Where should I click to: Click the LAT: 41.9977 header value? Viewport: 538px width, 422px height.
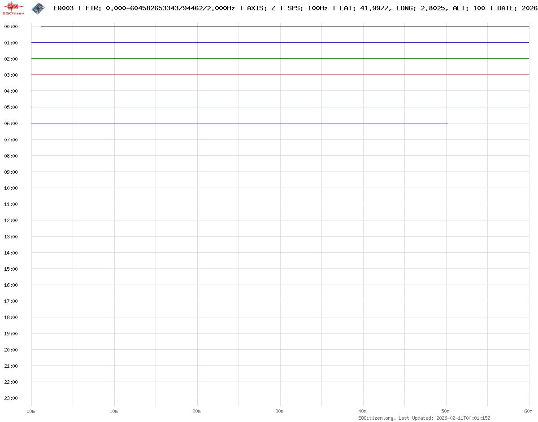pyautogui.click(x=364, y=8)
